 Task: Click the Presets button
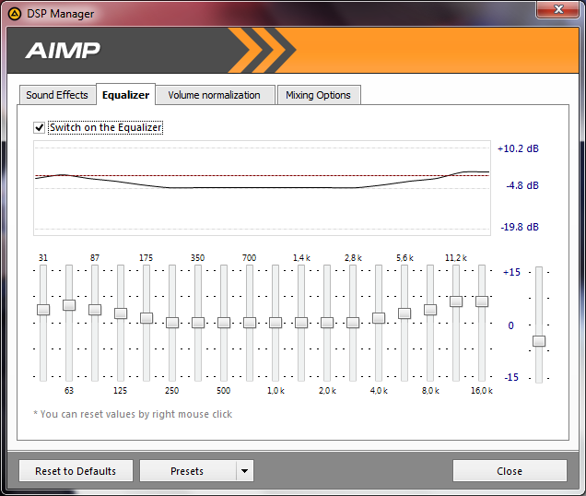coord(188,471)
